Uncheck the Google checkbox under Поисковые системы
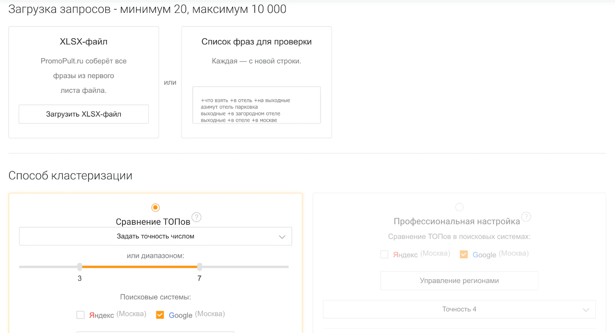The width and height of the screenshot is (615, 333). 160,315
